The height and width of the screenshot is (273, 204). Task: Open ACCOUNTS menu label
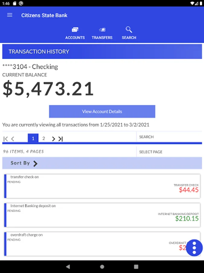75,38
